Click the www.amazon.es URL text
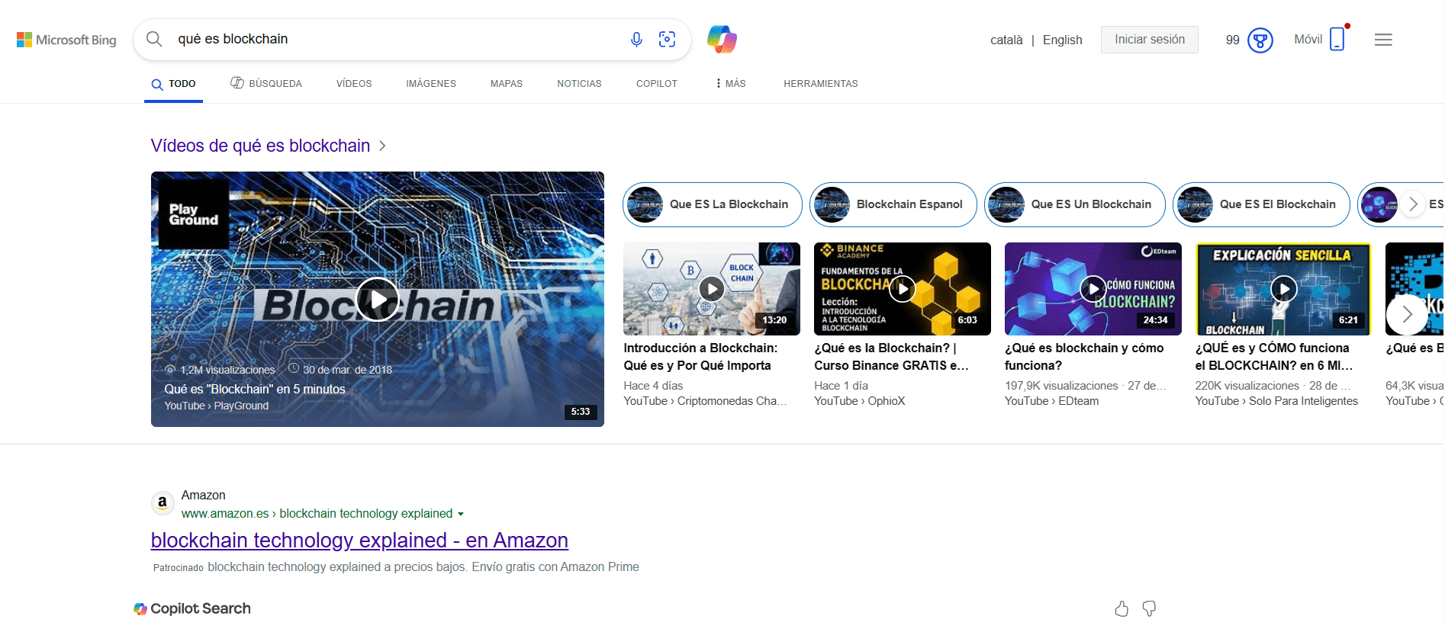 (225, 514)
